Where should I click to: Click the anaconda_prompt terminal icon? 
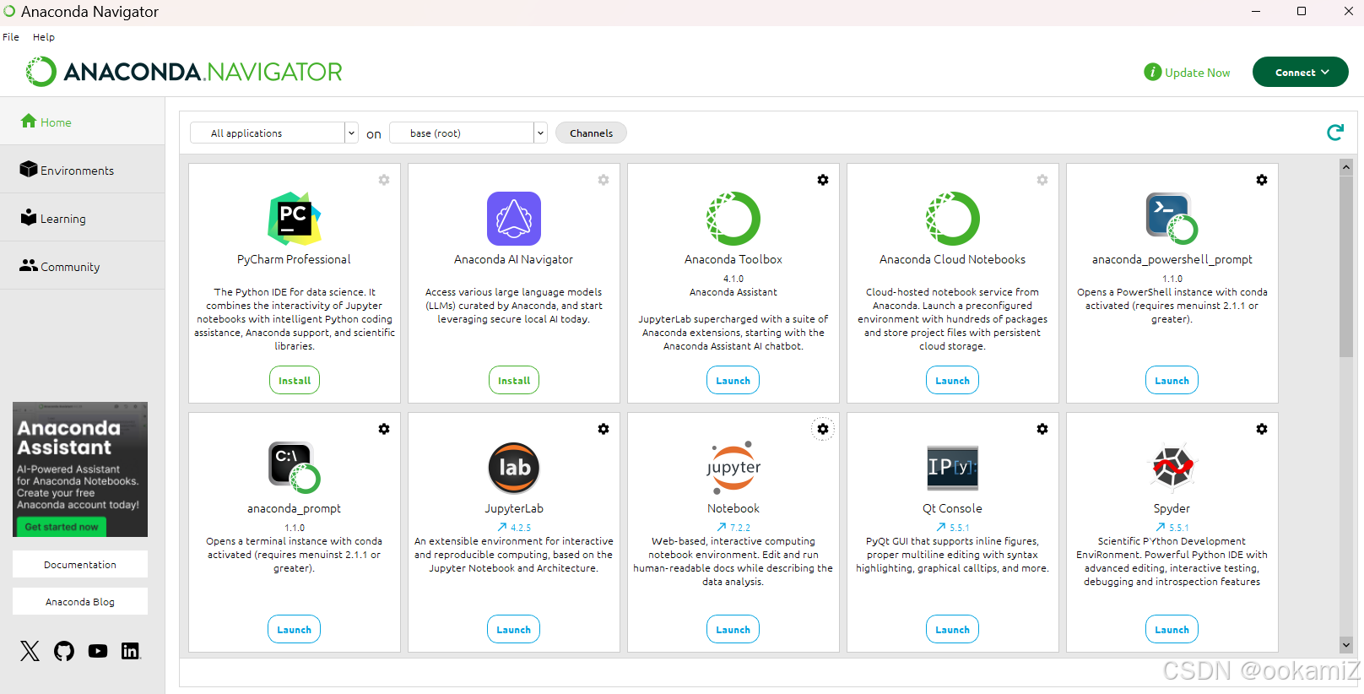295,468
